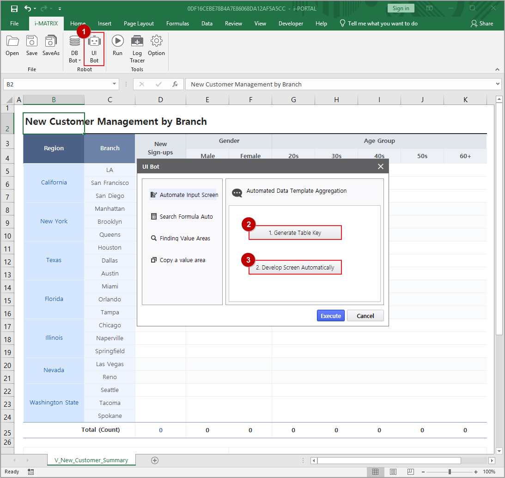Switch to Page Break Preview view
Screen dimensions: 505x478
(410, 472)
